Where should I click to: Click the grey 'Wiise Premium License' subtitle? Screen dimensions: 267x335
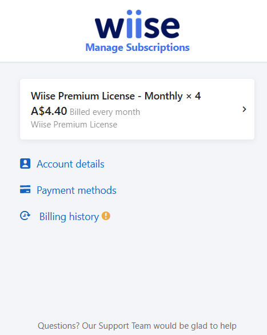coord(74,125)
